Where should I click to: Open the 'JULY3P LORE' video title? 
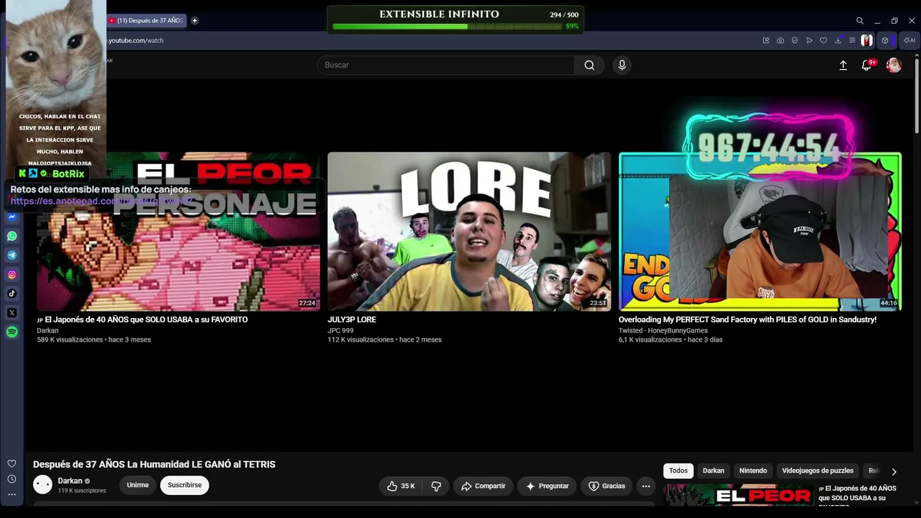352,319
